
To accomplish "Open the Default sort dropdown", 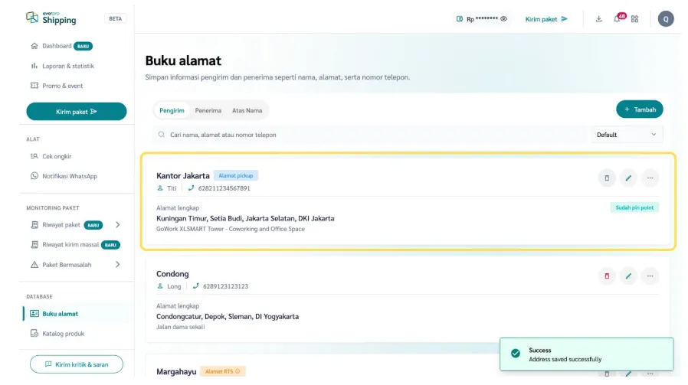I will coord(627,135).
